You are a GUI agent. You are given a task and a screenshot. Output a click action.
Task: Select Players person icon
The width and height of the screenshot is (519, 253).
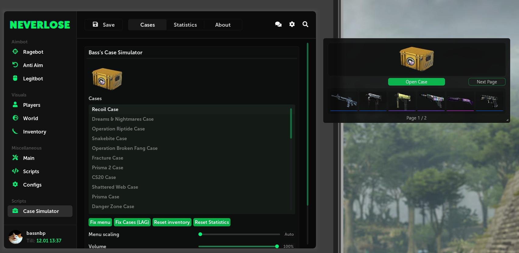pos(15,104)
